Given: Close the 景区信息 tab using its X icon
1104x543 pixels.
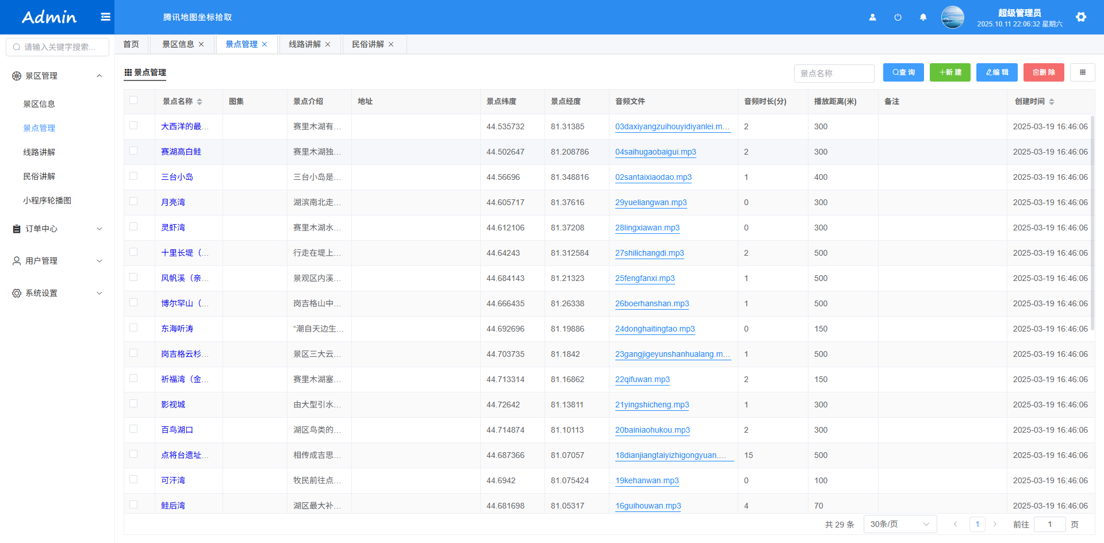Looking at the screenshot, I should click(x=201, y=45).
